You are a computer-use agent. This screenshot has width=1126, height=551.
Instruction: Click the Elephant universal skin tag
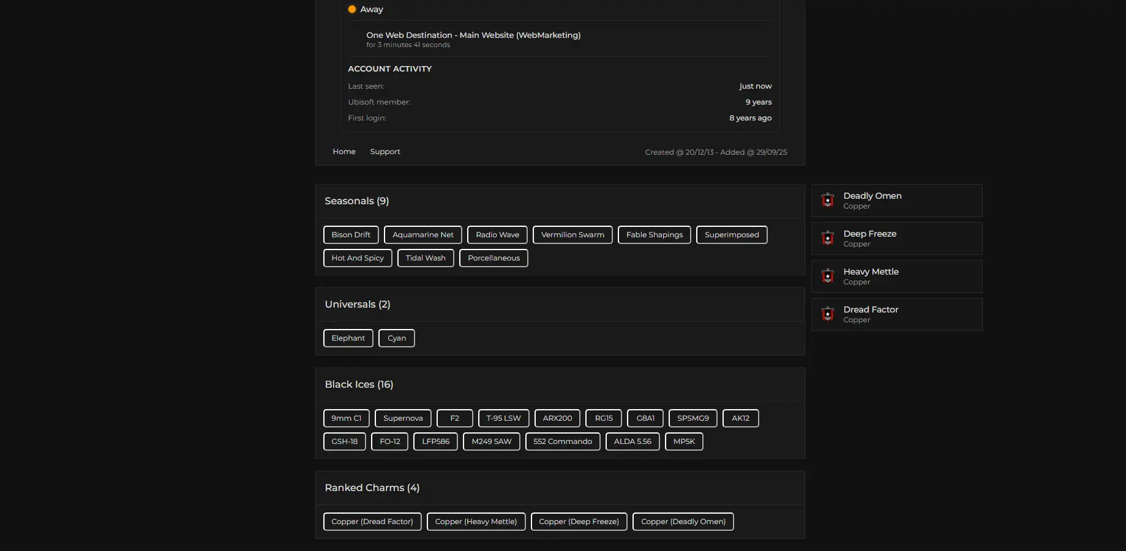tap(348, 338)
